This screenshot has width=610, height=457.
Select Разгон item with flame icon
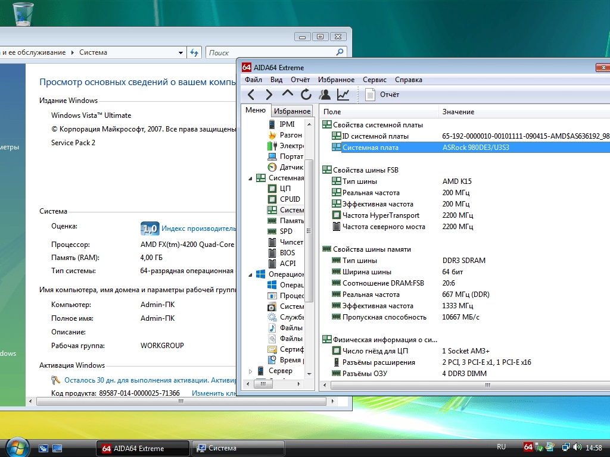click(x=285, y=135)
